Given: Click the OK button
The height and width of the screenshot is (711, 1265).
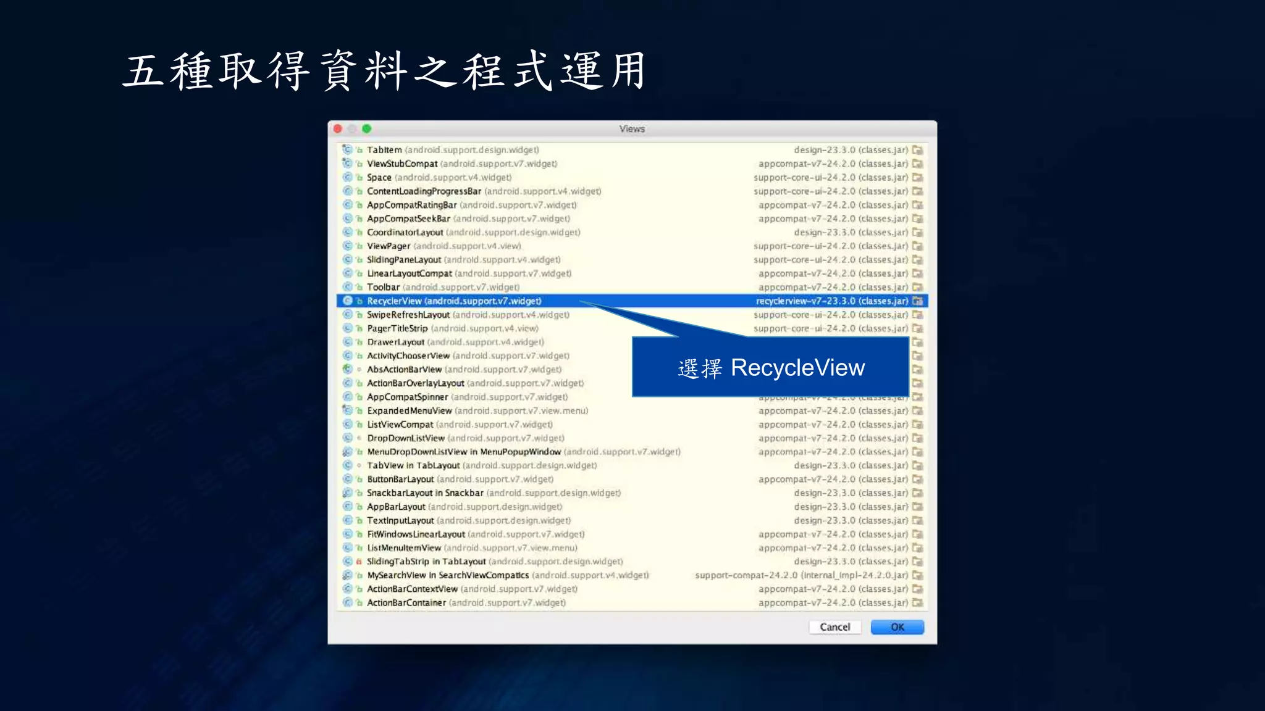Looking at the screenshot, I should (897, 627).
